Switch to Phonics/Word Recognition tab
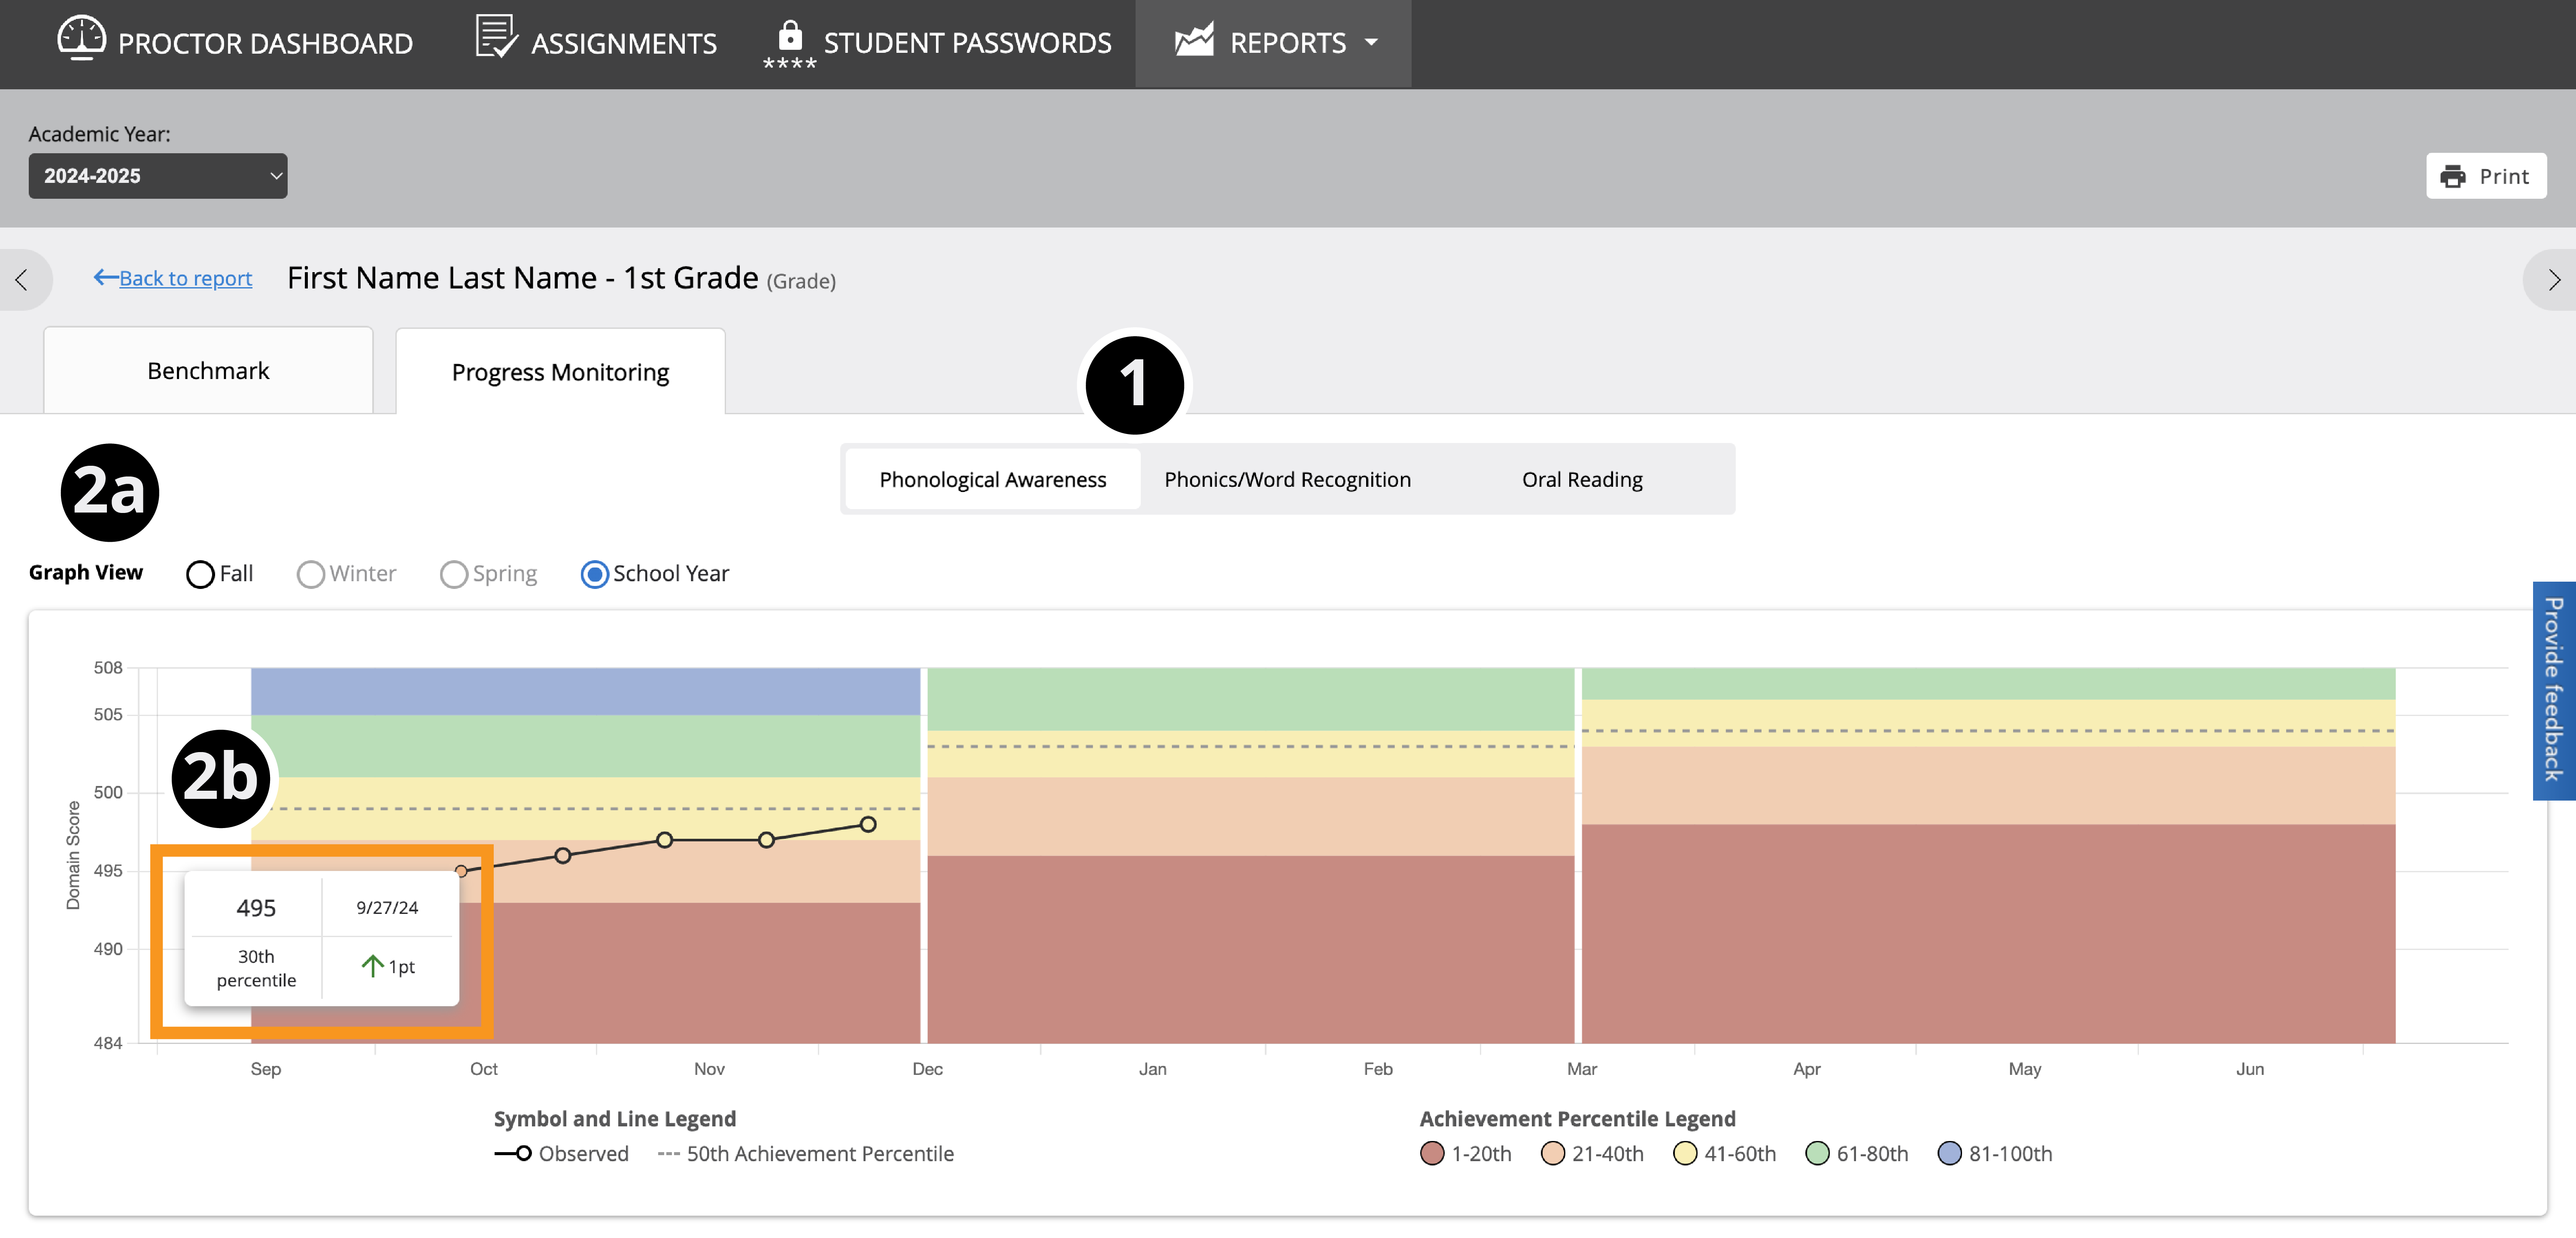Screen dimensions: 2576x1238 tap(1287, 479)
